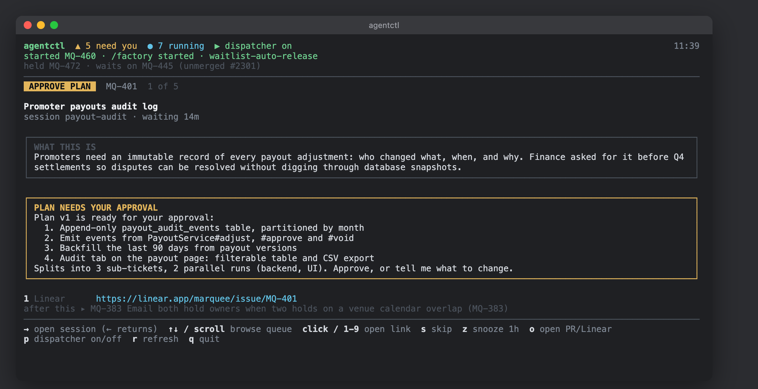The width and height of the screenshot is (758, 389).
Task: Click the 'z snooze 1h' shortcut hint
Action: pyautogui.click(x=490, y=329)
